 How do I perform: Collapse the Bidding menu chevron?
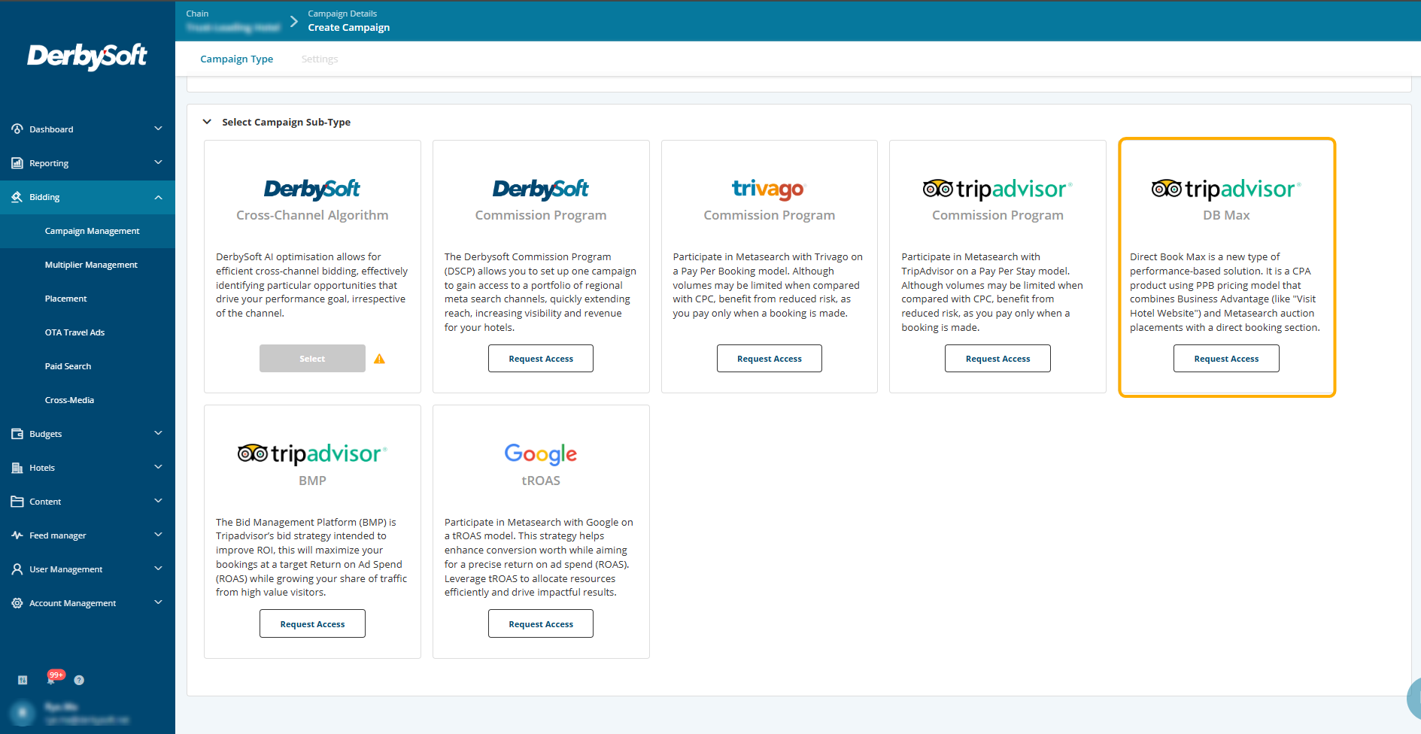(x=158, y=197)
